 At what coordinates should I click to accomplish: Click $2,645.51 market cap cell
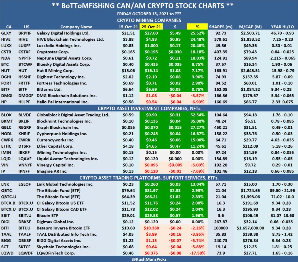point(250,71)
